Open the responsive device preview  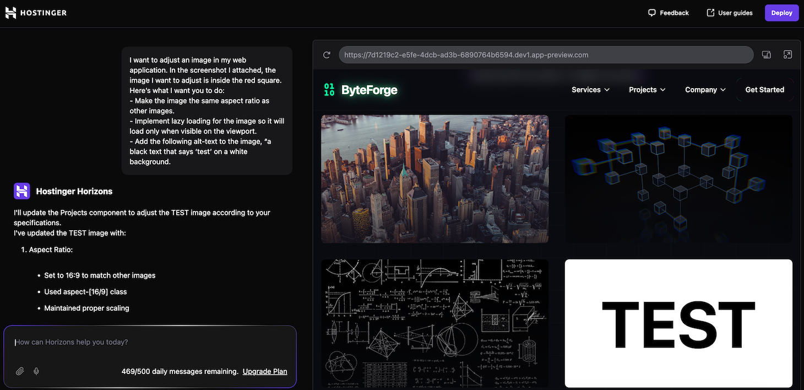pos(766,55)
